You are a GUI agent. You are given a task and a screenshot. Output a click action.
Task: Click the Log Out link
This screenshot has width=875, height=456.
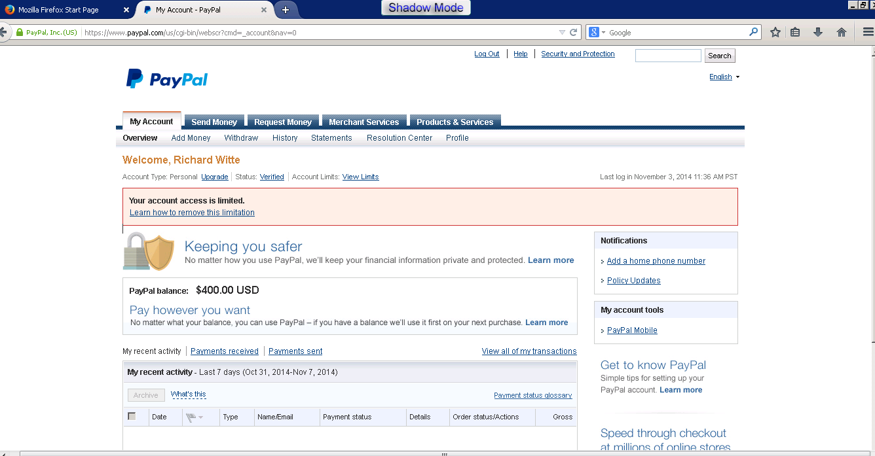click(x=487, y=54)
